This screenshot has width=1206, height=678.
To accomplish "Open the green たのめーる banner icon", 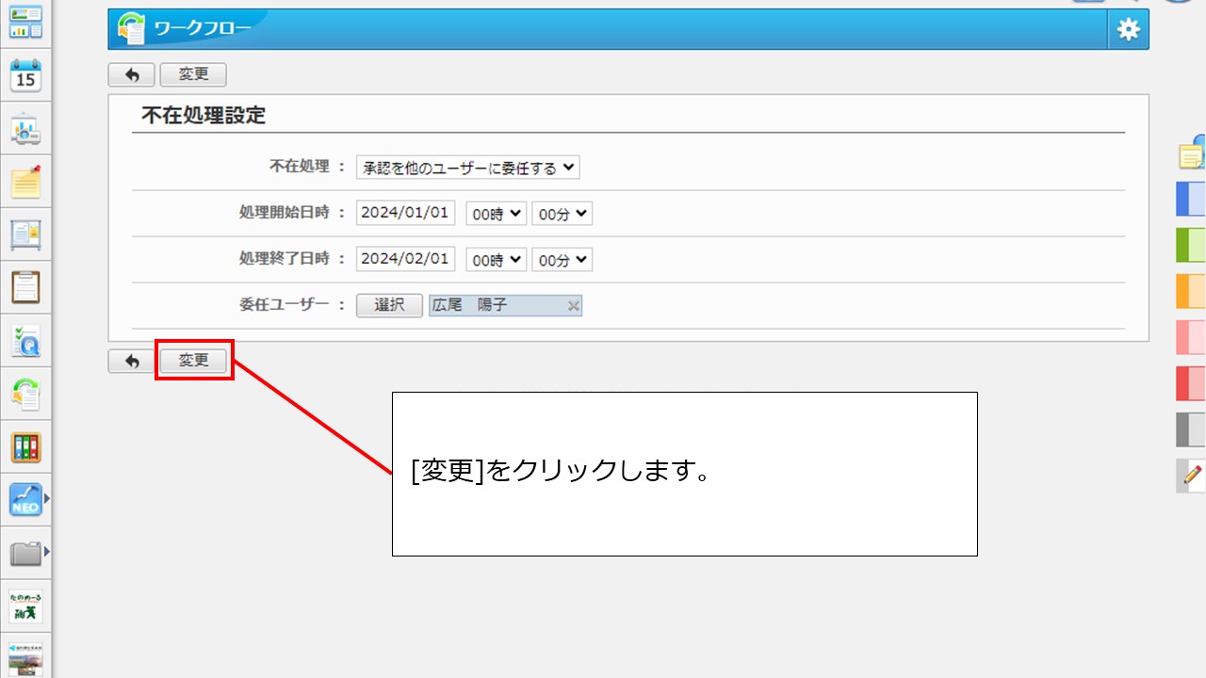I will pyautogui.click(x=25, y=605).
